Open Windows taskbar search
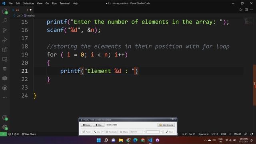The width and height of the screenshot is (256, 144). pos(106,140)
